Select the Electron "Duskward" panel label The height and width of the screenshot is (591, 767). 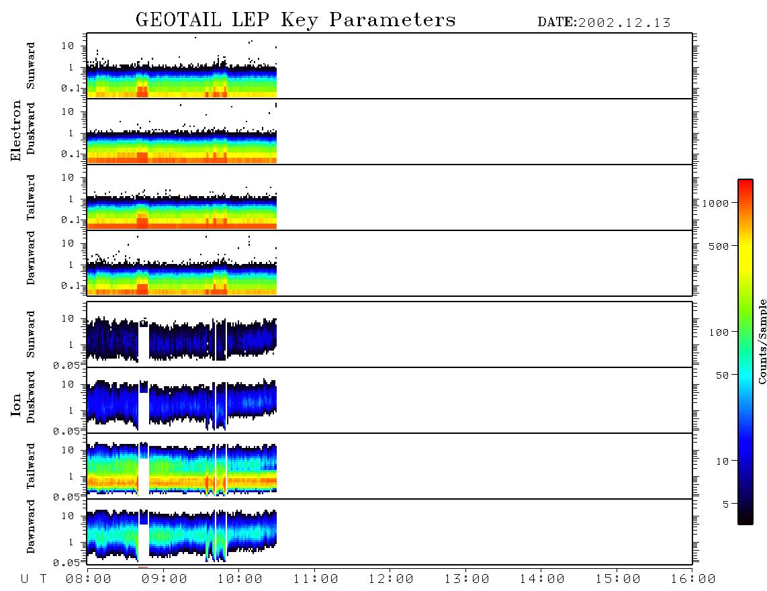coord(31,128)
